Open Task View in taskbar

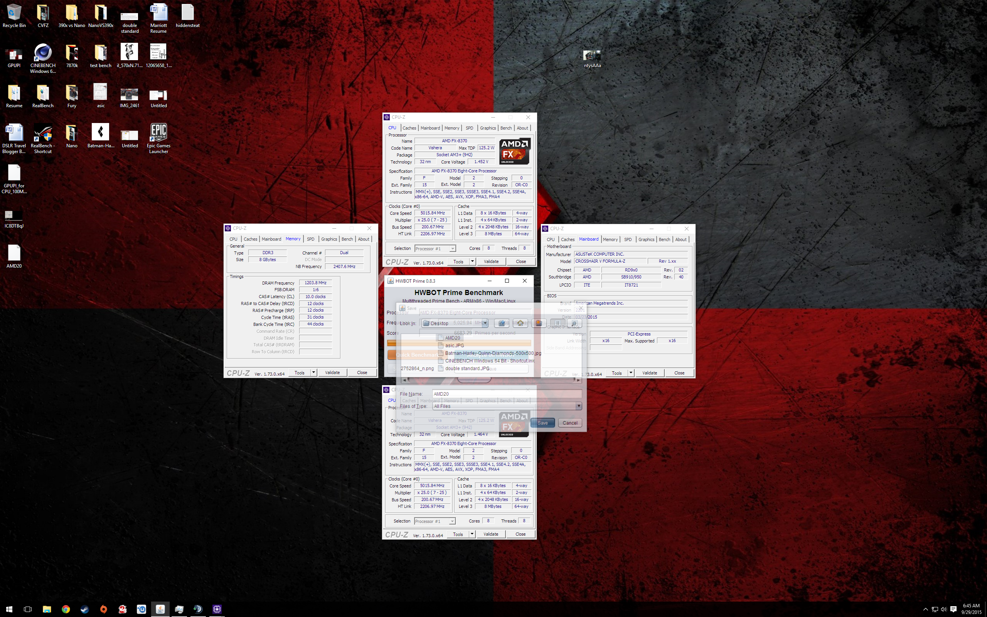pos(28,609)
